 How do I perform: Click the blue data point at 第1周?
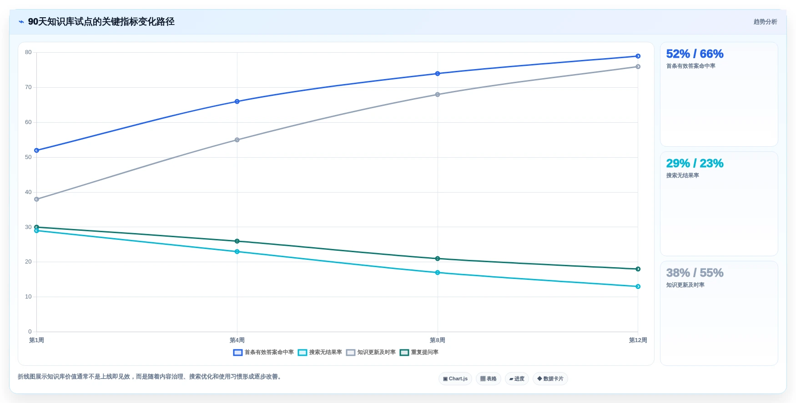tap(37, 150)
